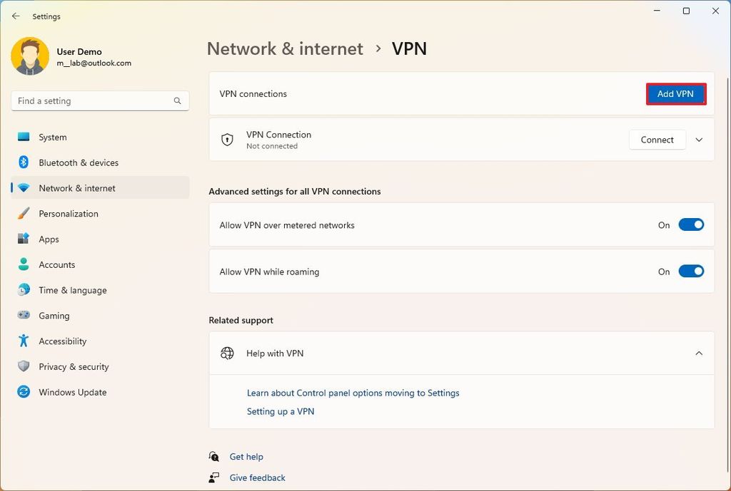Open the Setting up a VPN link
The image size is (731, 491).
281,411
